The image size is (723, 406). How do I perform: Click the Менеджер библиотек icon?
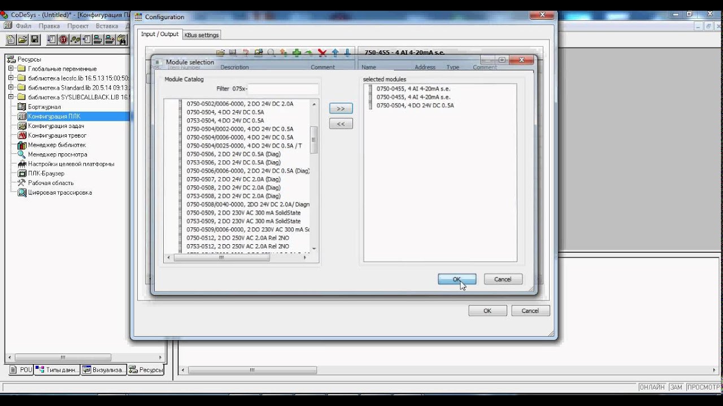click(22, 145)
